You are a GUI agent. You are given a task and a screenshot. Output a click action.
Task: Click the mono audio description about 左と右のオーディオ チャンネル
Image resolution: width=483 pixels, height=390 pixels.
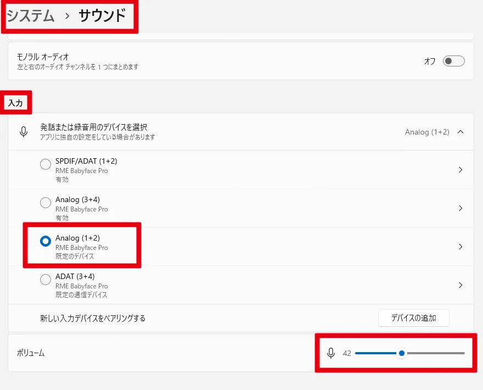pyautogui.click(x=77, y=66)
